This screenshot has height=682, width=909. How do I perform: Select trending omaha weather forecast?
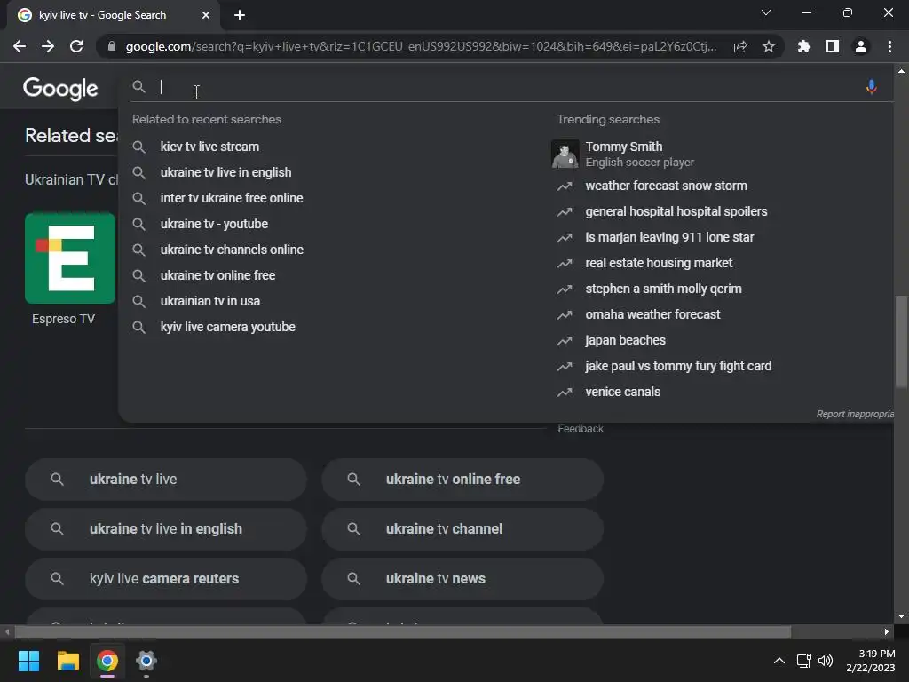point(652,314)
